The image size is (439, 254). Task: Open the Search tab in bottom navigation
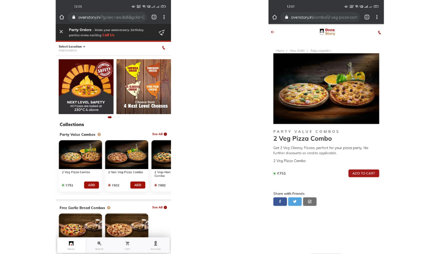coord(99,245)
